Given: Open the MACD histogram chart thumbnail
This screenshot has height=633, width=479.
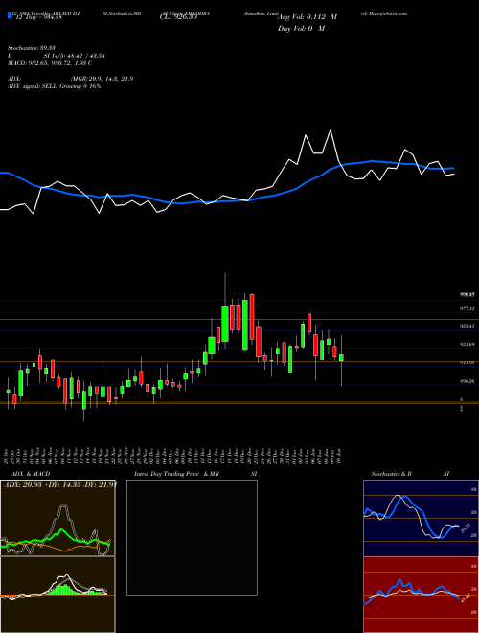Looking at the screenshot, I should point(57,595).
